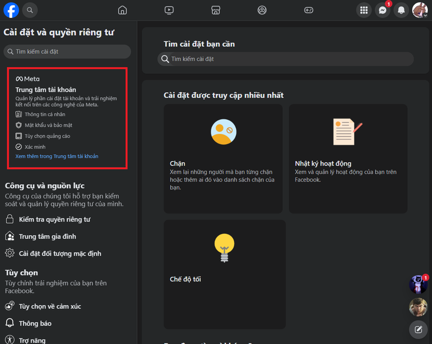432x344 pixels.
Task: Open the notifications bell
Action: 401,10
